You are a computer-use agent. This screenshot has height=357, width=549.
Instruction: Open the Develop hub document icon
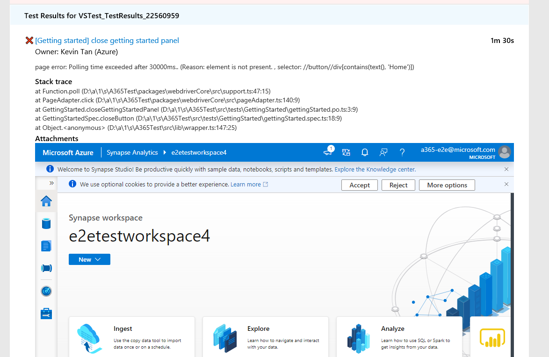(46, 246)
